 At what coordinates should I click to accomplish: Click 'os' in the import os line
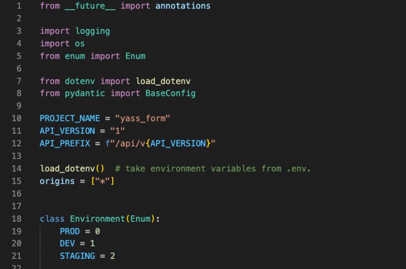coord(80,44)
